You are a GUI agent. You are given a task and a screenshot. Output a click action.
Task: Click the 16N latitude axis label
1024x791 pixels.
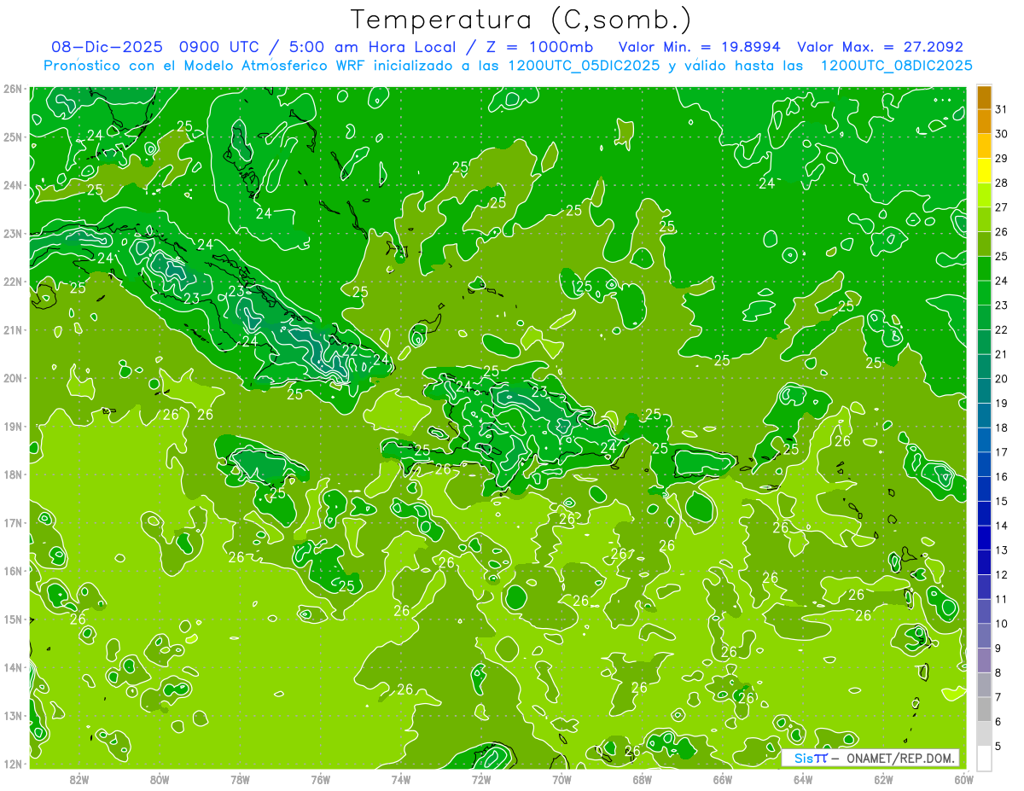click(13, 571)
